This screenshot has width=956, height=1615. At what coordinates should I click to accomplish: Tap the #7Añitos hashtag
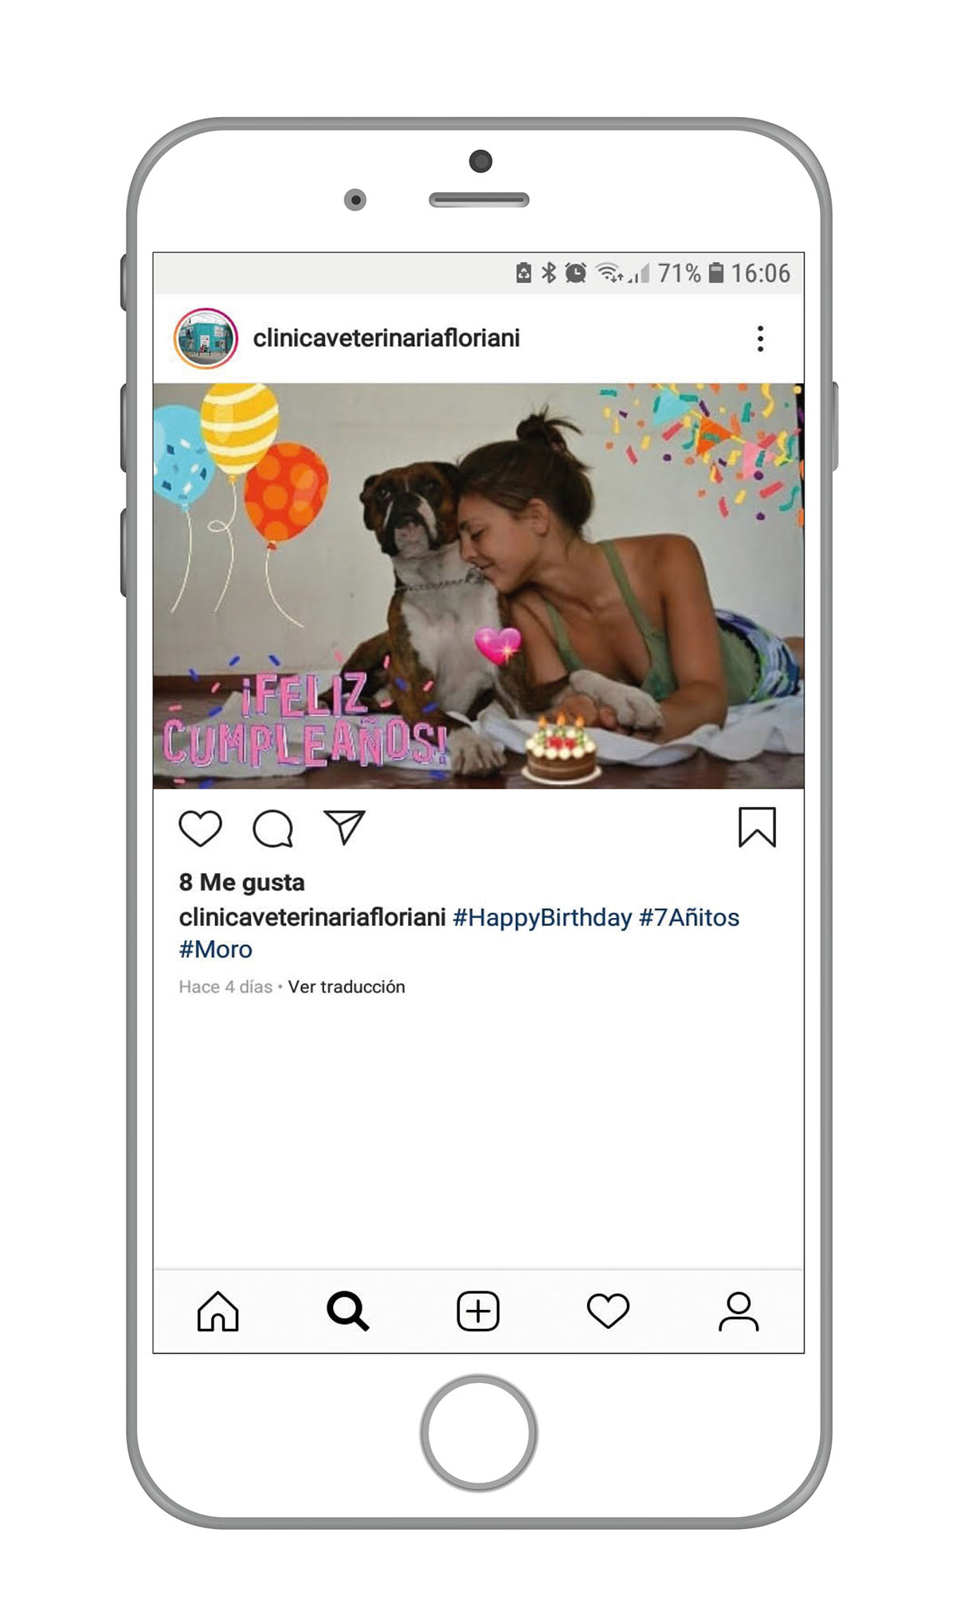pyautogui.click(x=689, y=918)
